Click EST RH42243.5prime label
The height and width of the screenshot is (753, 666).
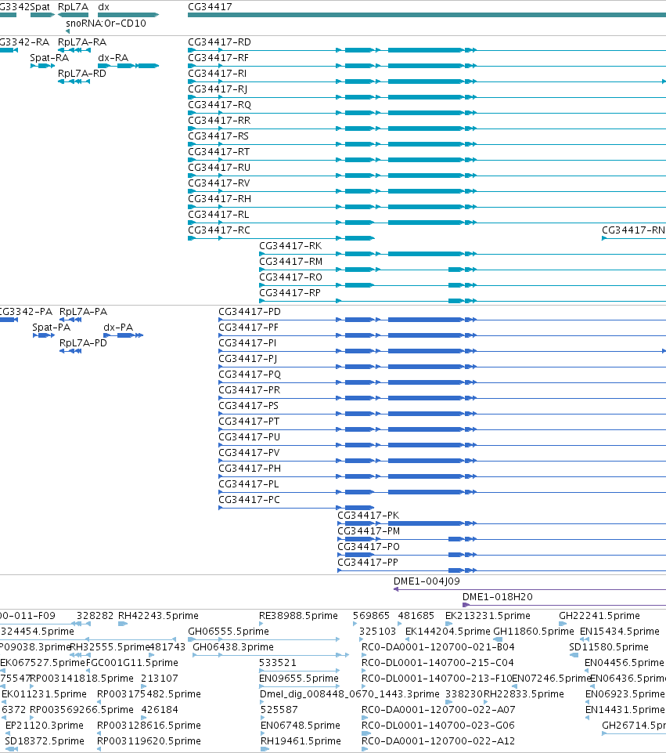click(x=158, y=616)
